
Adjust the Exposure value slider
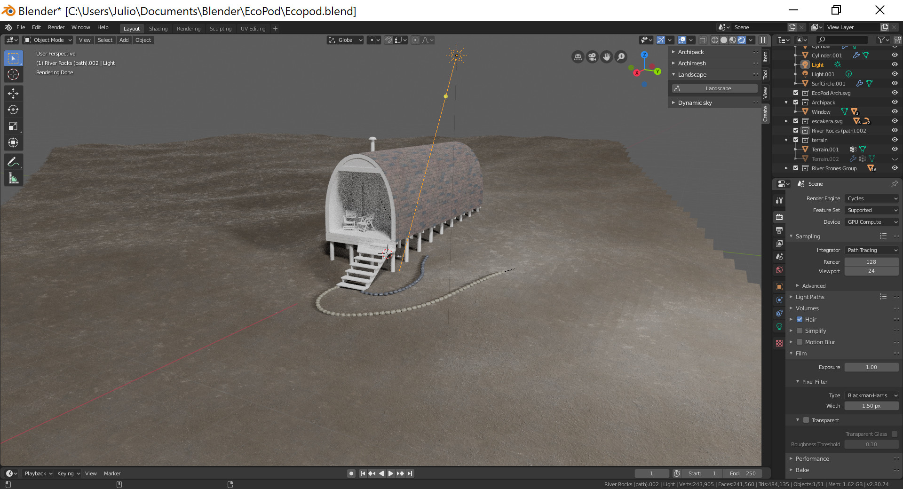(x=871, y=367)
